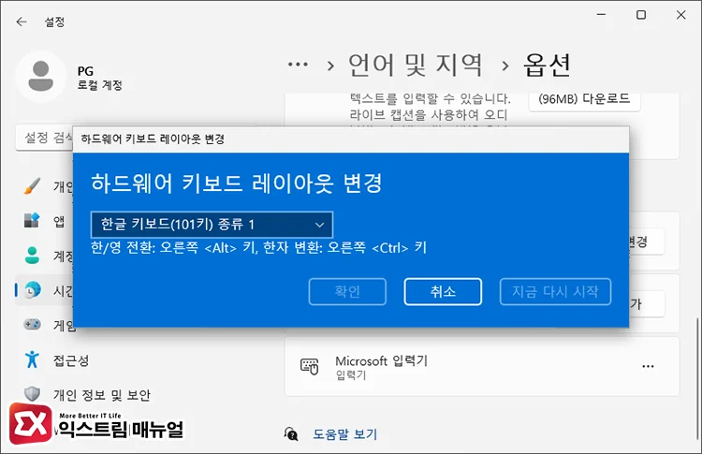Image resolution: width=702 pixels, height=454 pixels.
Task: Open 개인 정보 및 보안 via the shield icon
Action: (x=32, y=394)
